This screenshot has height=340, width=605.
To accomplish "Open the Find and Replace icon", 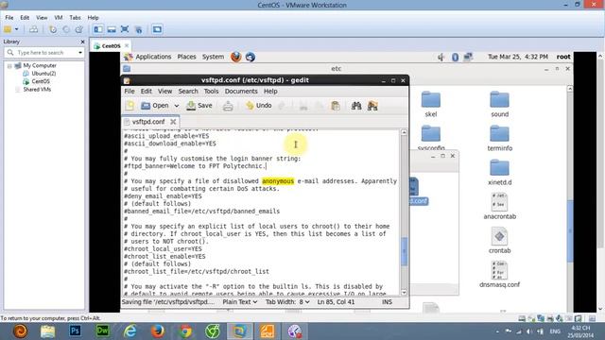I will coord(372,106).
